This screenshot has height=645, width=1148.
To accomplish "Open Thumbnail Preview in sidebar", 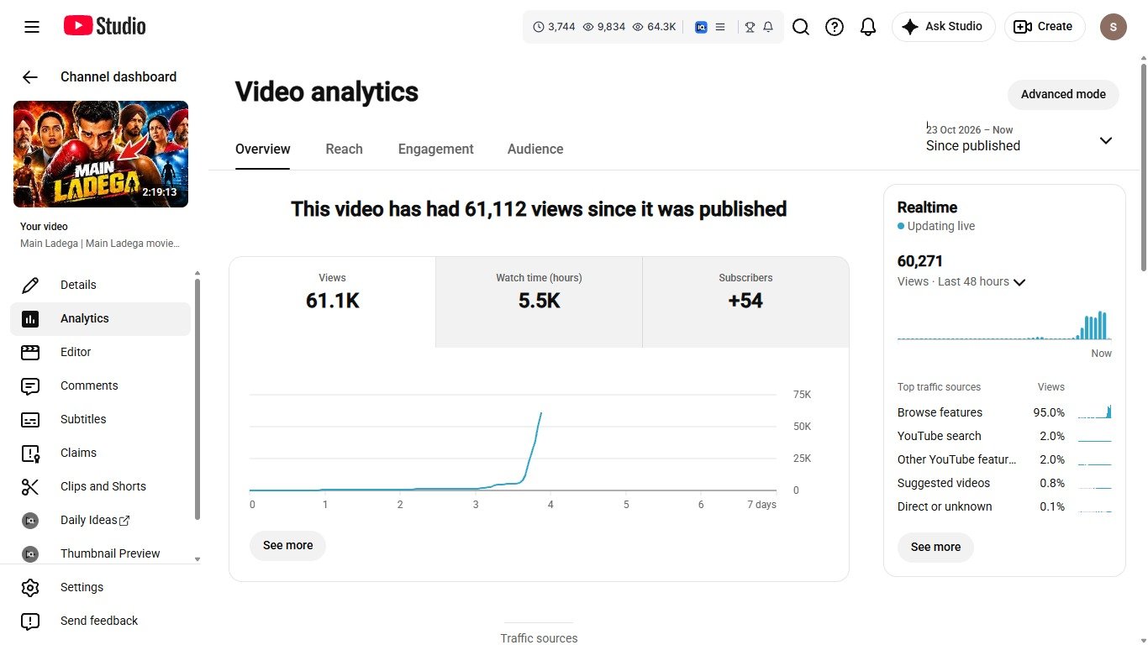I will click(100, 553).
